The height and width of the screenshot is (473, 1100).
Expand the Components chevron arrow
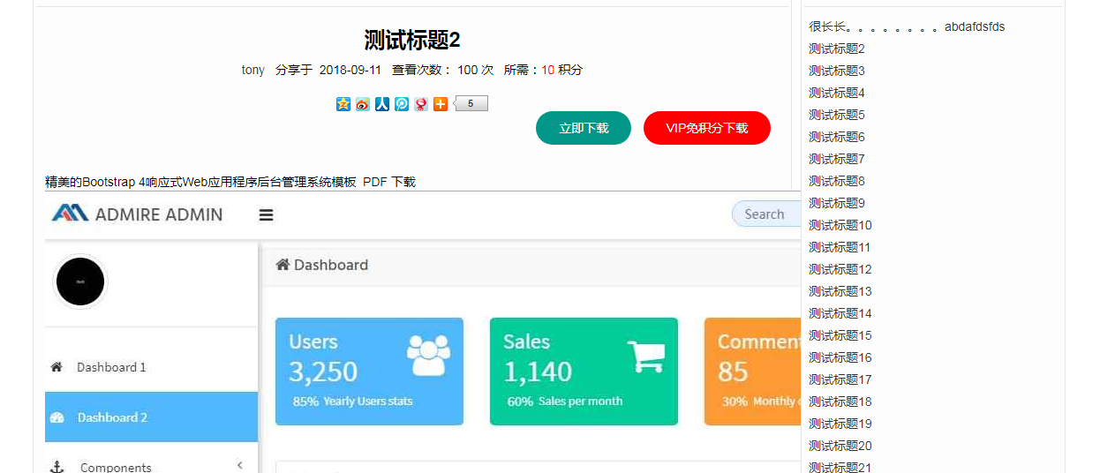[x=239, y=466]
